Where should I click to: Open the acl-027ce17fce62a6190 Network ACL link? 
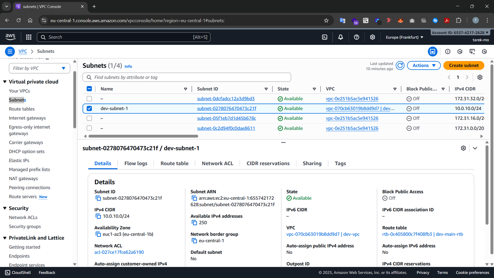[x=119, y=252]
